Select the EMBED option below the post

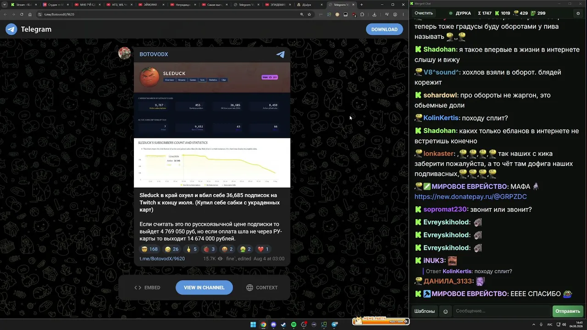click(147, 288)
